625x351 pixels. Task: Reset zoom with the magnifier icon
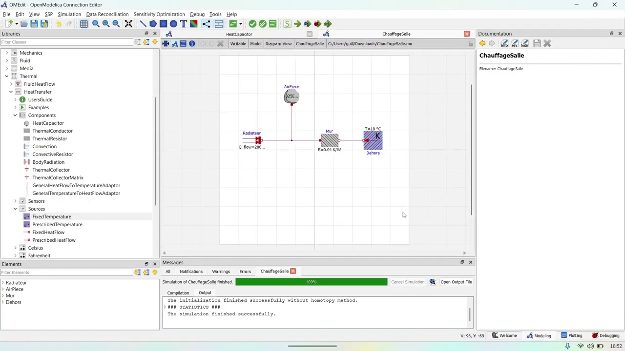[96, 23]
